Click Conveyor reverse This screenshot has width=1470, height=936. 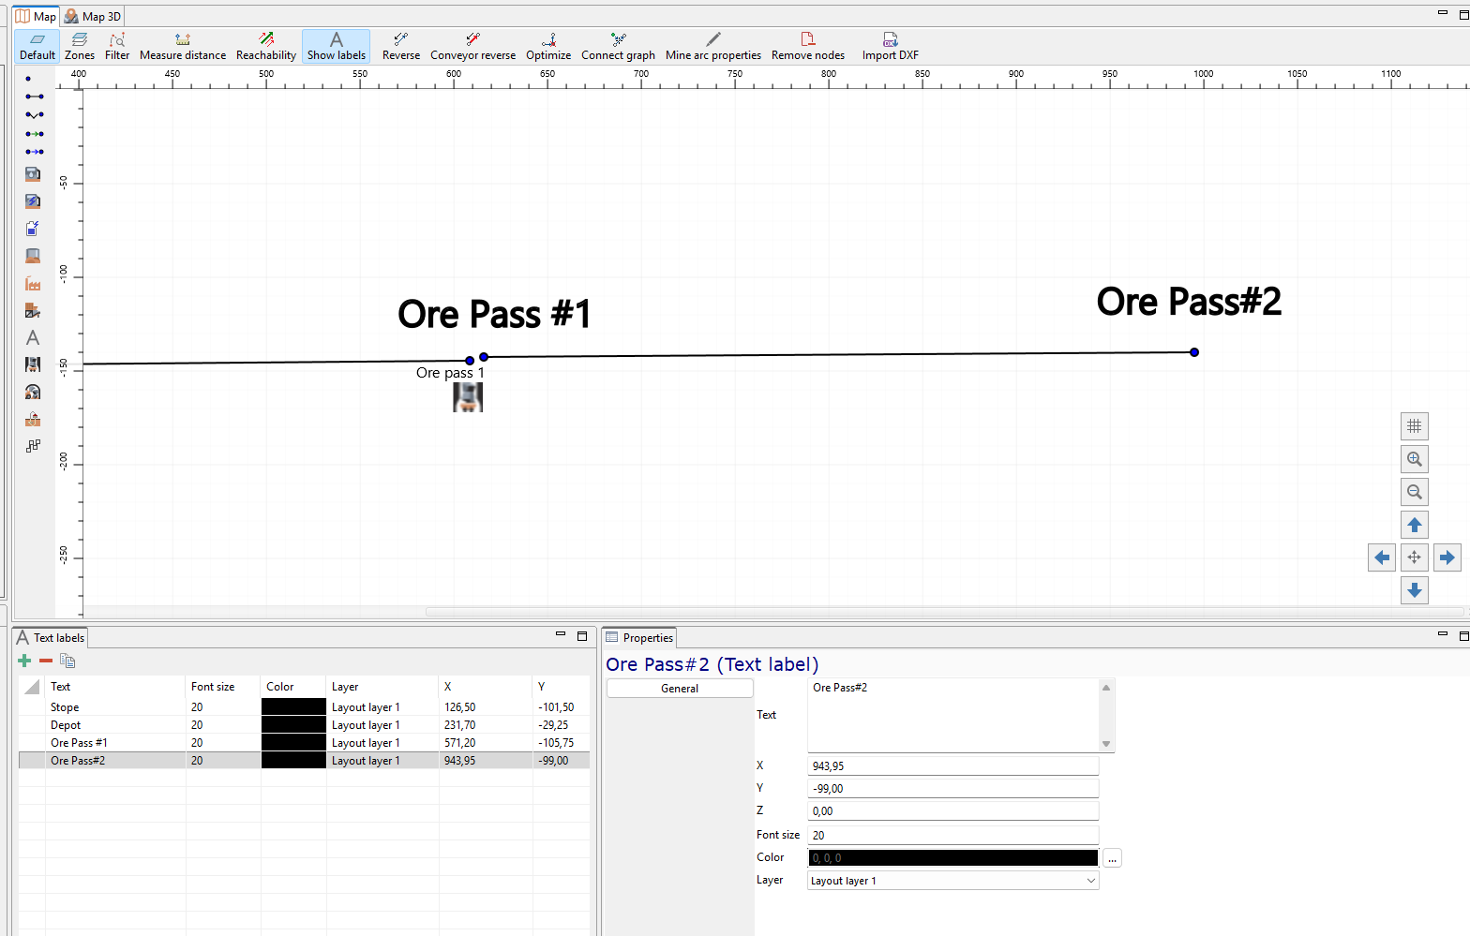[x=473, y=46]
